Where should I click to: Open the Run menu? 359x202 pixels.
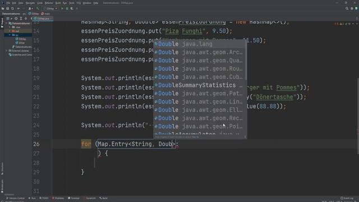(x=65, y=3)
